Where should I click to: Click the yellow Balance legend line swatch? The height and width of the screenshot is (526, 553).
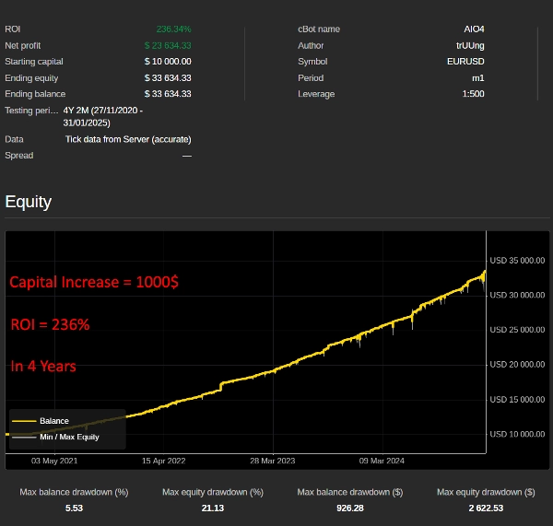(x=23, y=421)
